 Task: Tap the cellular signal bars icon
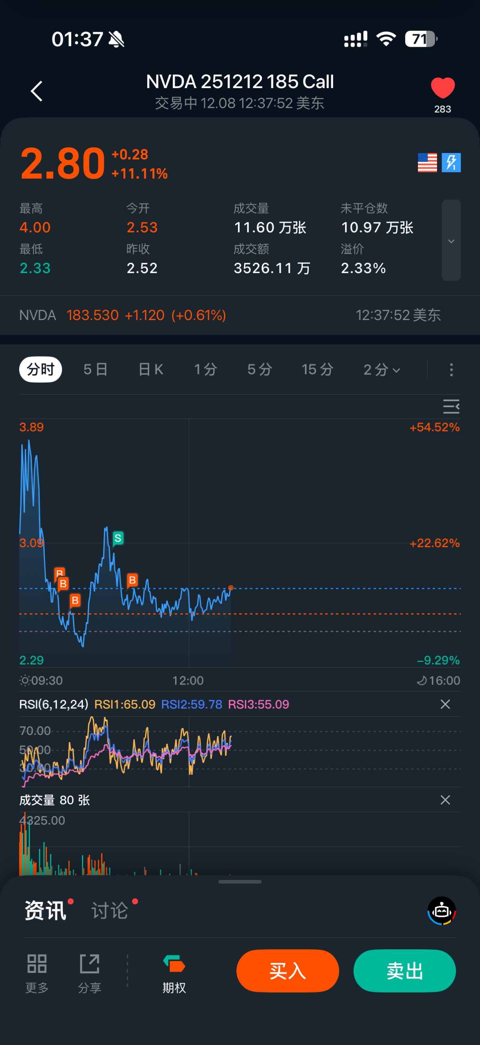356,39
